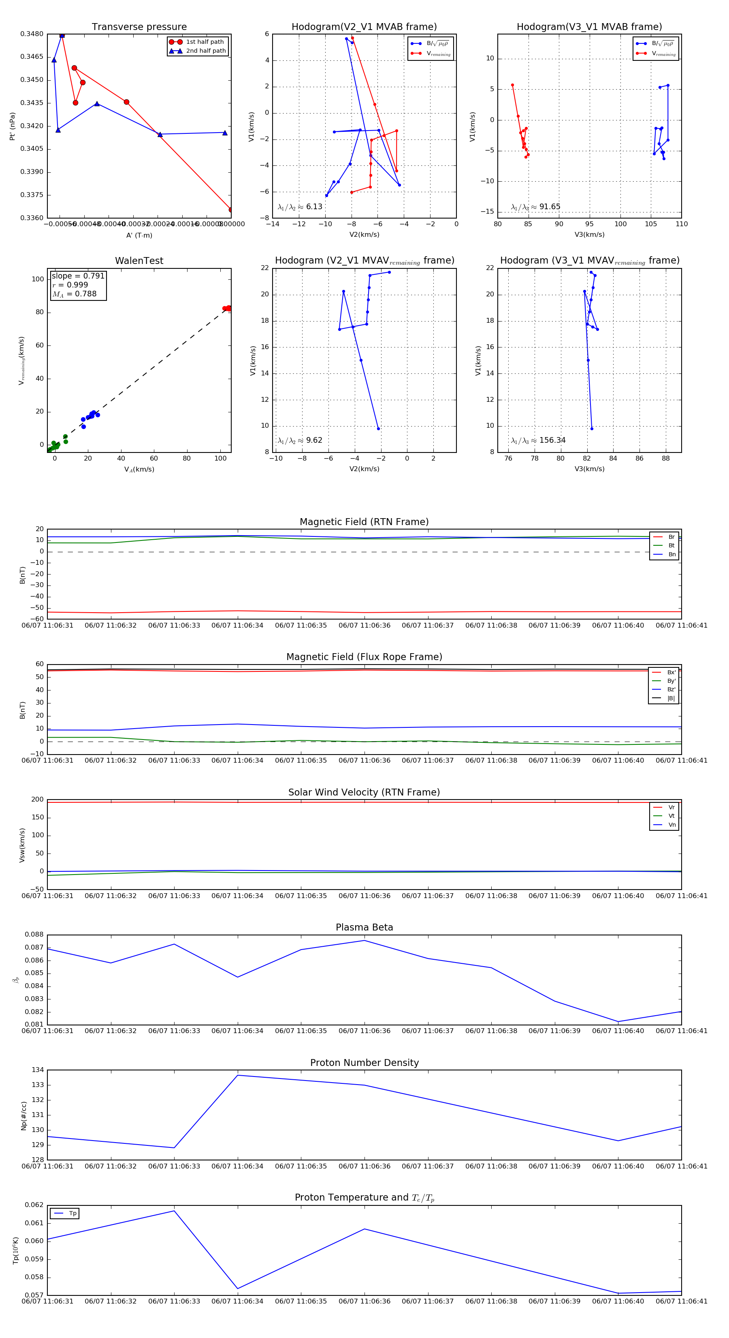Click the λ1/λ3 ≈ 91.65 annotation

535,207
